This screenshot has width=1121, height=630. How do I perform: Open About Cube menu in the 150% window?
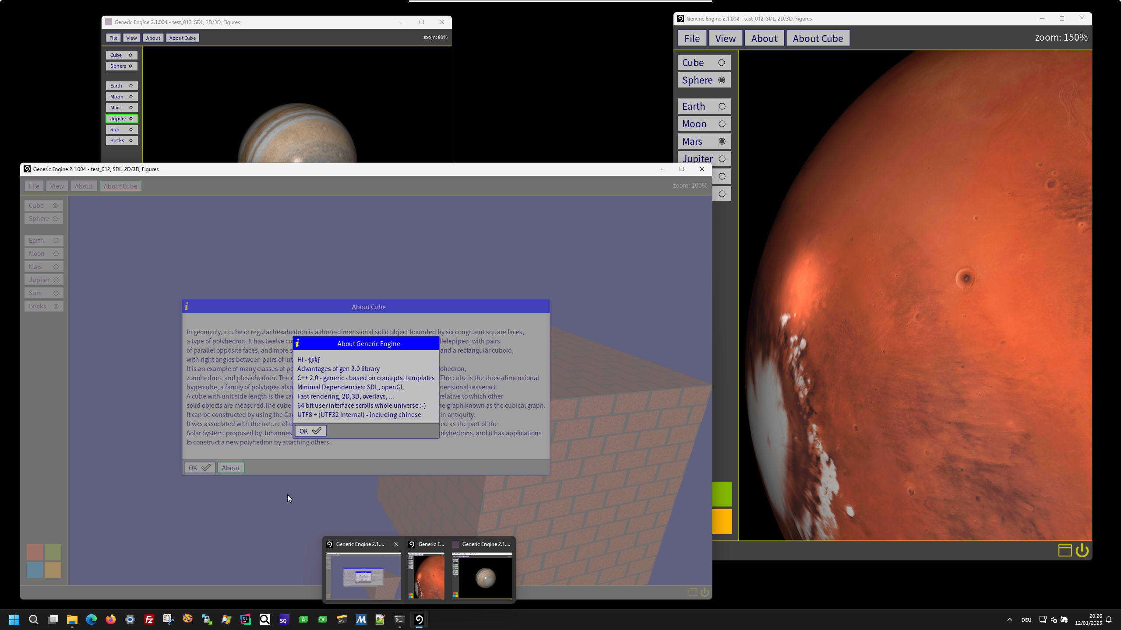tap(817, 38)
